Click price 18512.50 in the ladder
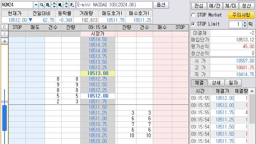Image resolution: width=256 pixels, height=144 pixels. point(98,84)
